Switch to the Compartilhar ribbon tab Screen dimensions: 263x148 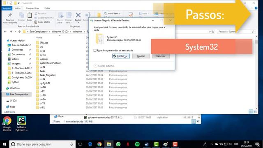pos(32,8)
